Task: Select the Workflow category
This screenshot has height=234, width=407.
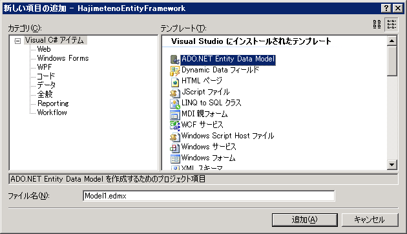Action: point(52,112)
